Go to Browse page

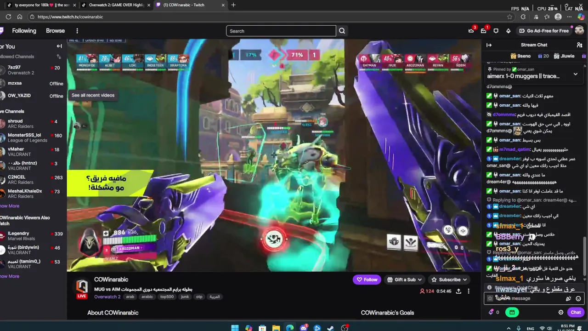55,31
